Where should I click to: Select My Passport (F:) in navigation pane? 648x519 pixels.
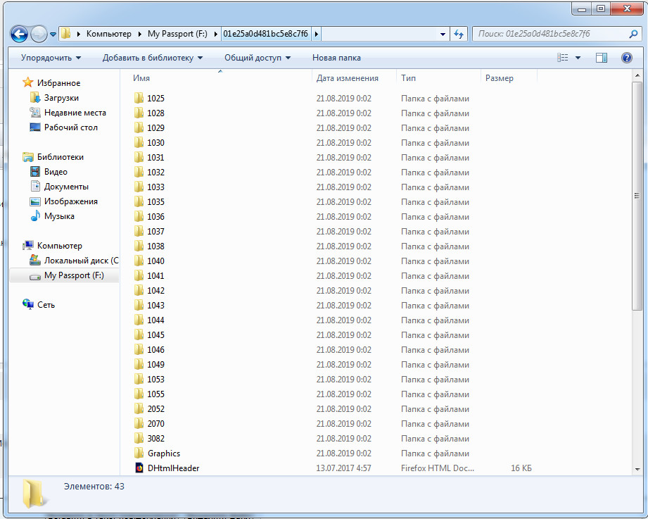tap(73, 276)
